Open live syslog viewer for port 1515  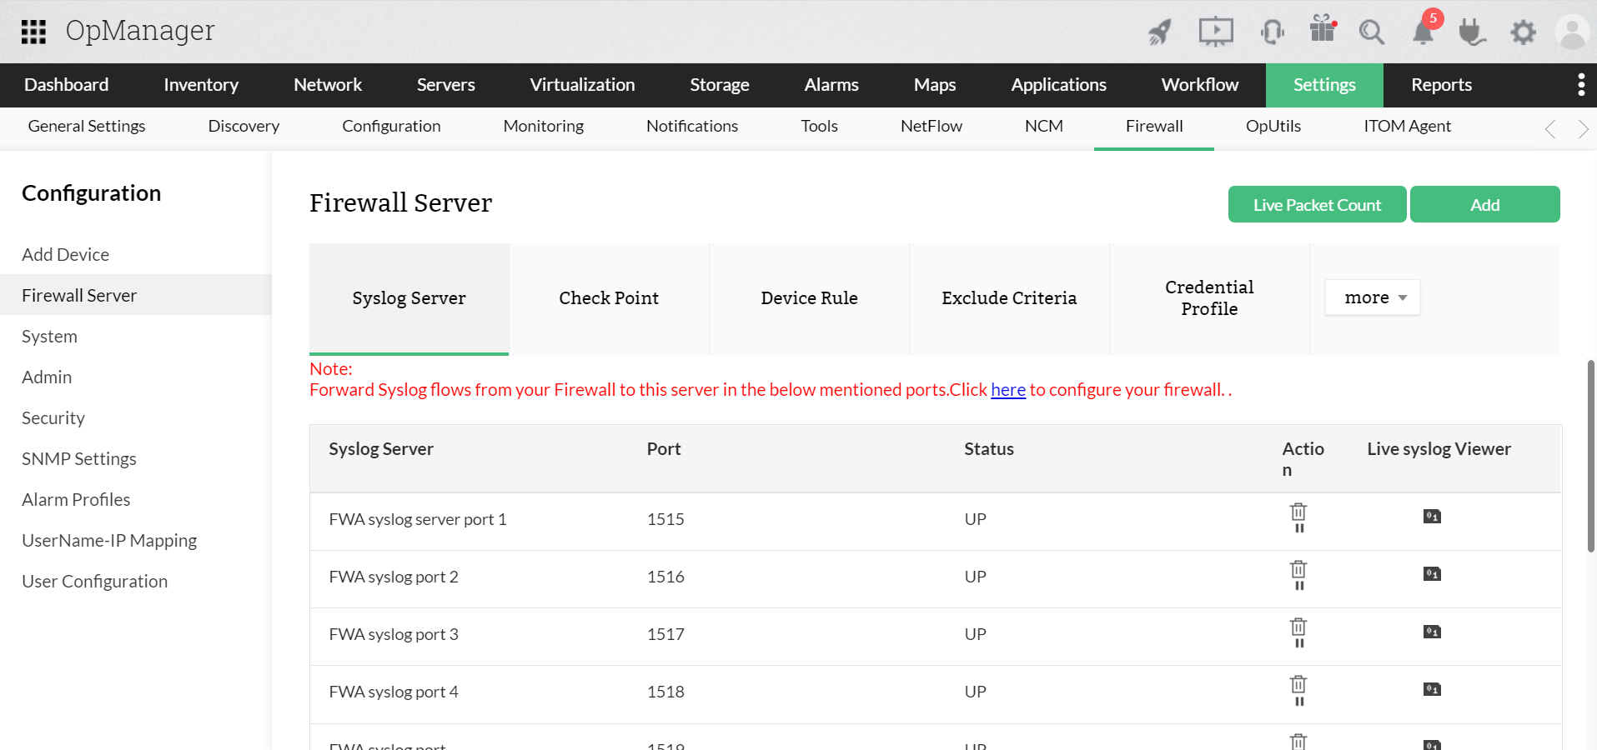point(1432,517)
